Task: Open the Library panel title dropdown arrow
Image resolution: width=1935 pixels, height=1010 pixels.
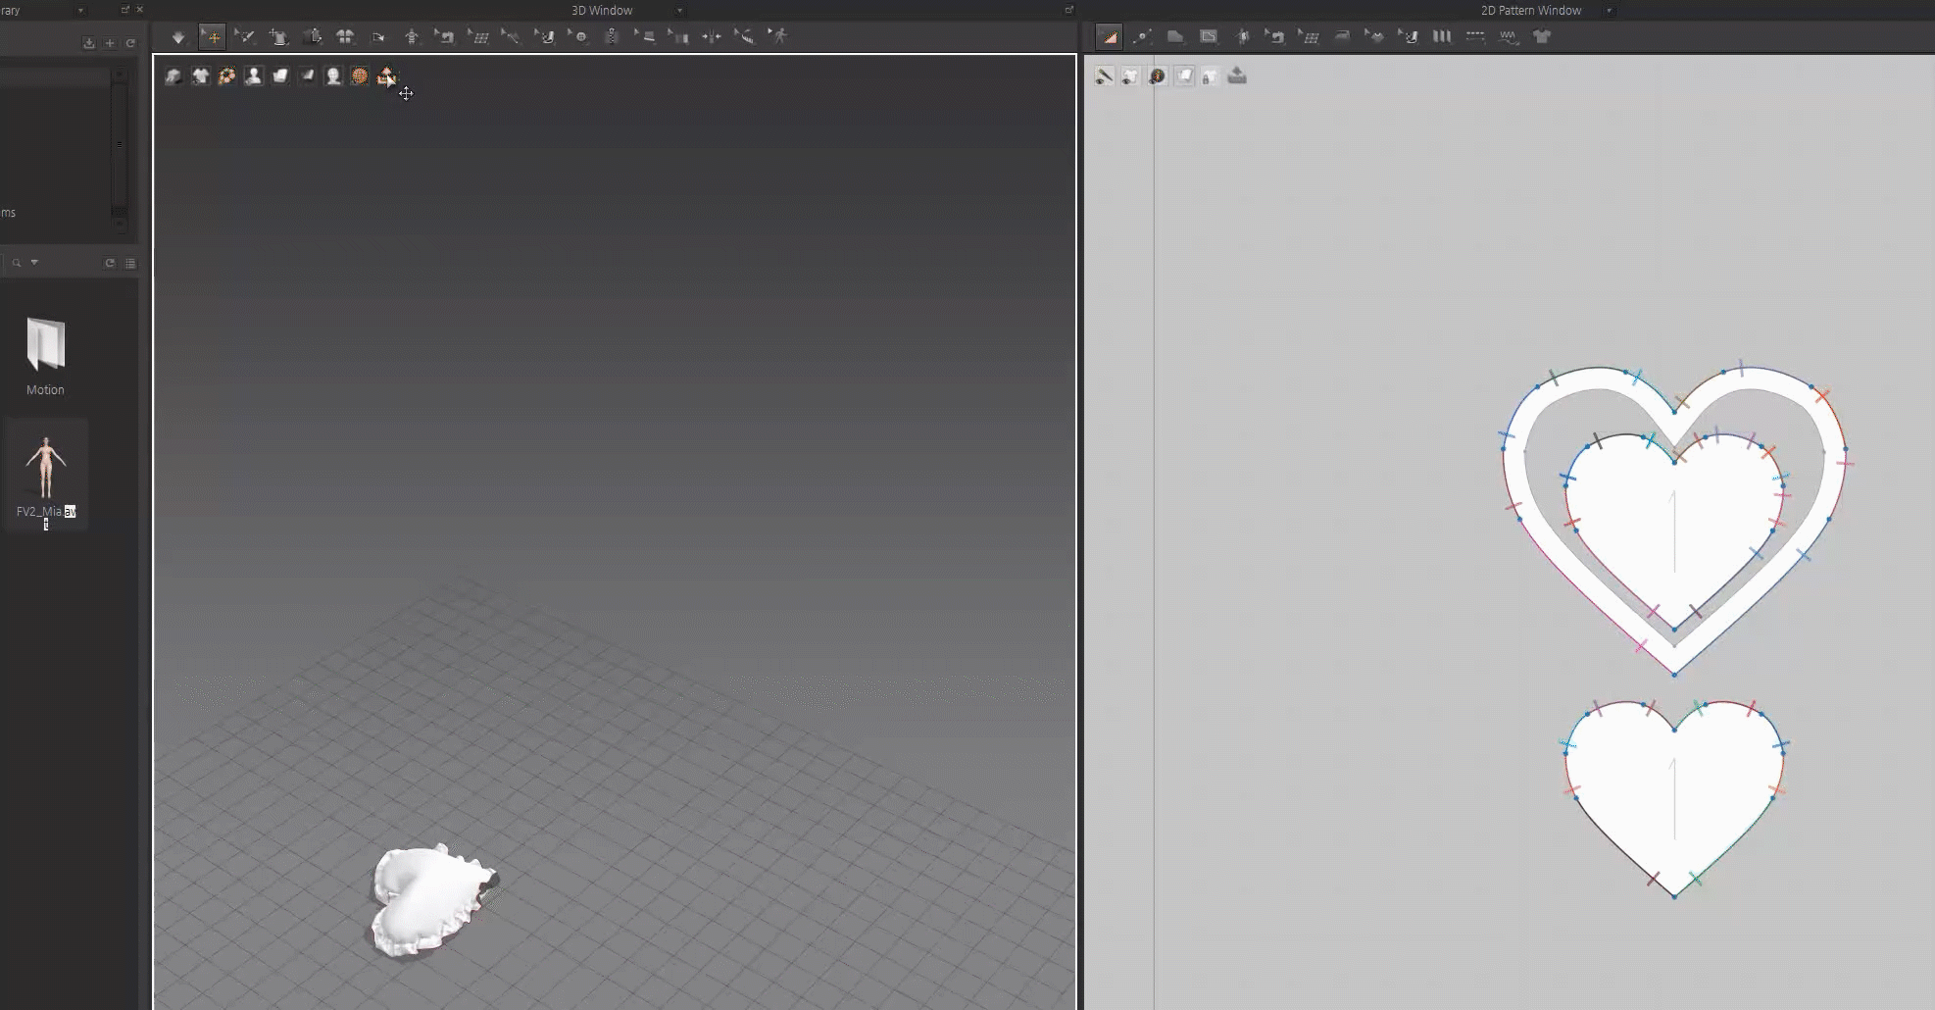Action: coord(80,11)
